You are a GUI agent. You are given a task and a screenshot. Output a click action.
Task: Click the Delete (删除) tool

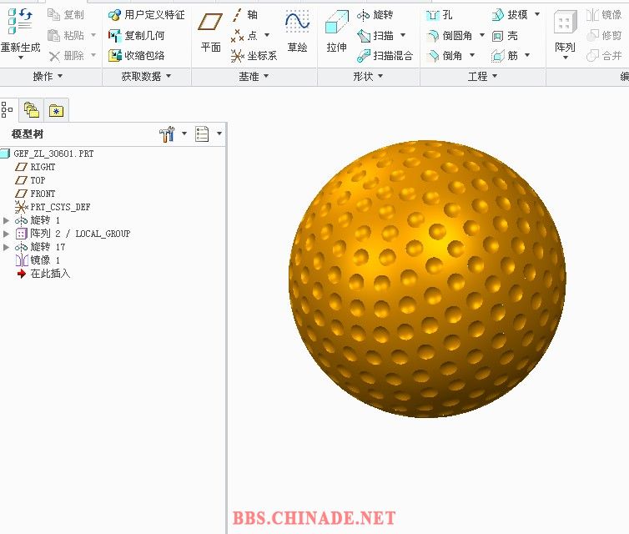[x=66, y=55]
